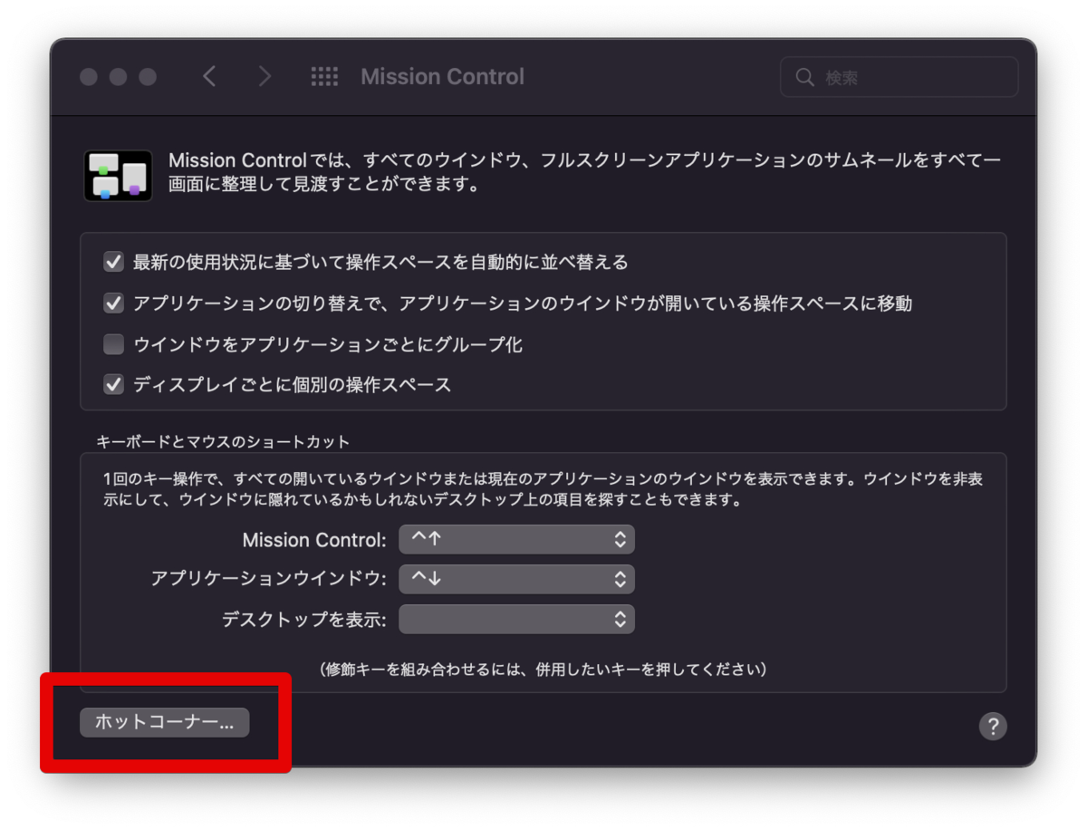Click the 修飾キーを組み合わせるには hint text
Viewport: 1087px width, 829px height.
point(543,670)
